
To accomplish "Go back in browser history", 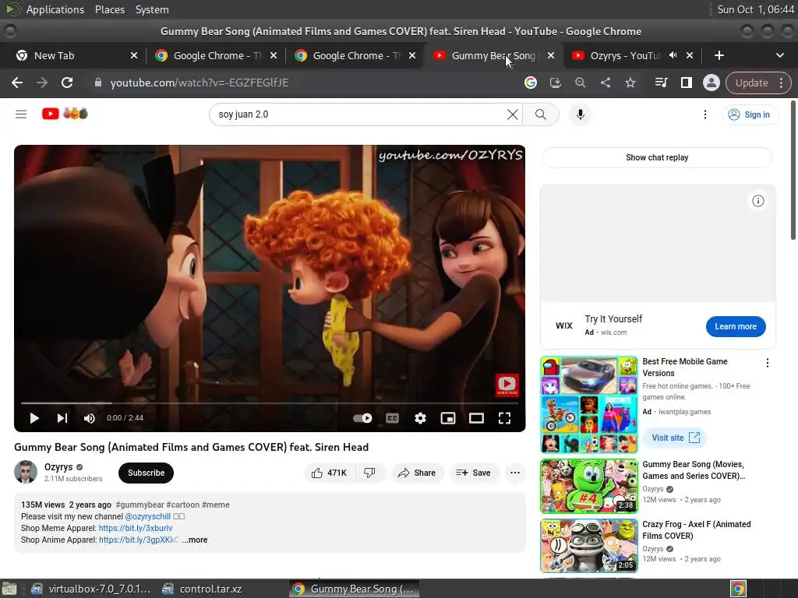I will tap(17, 83).
